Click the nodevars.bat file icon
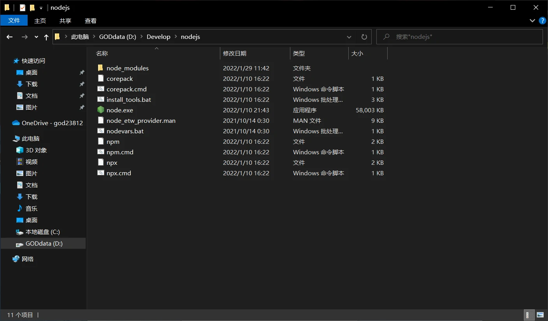 point(100,131)
